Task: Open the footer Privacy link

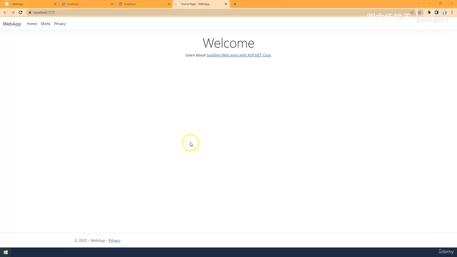Action: click(x=115, y=241)
